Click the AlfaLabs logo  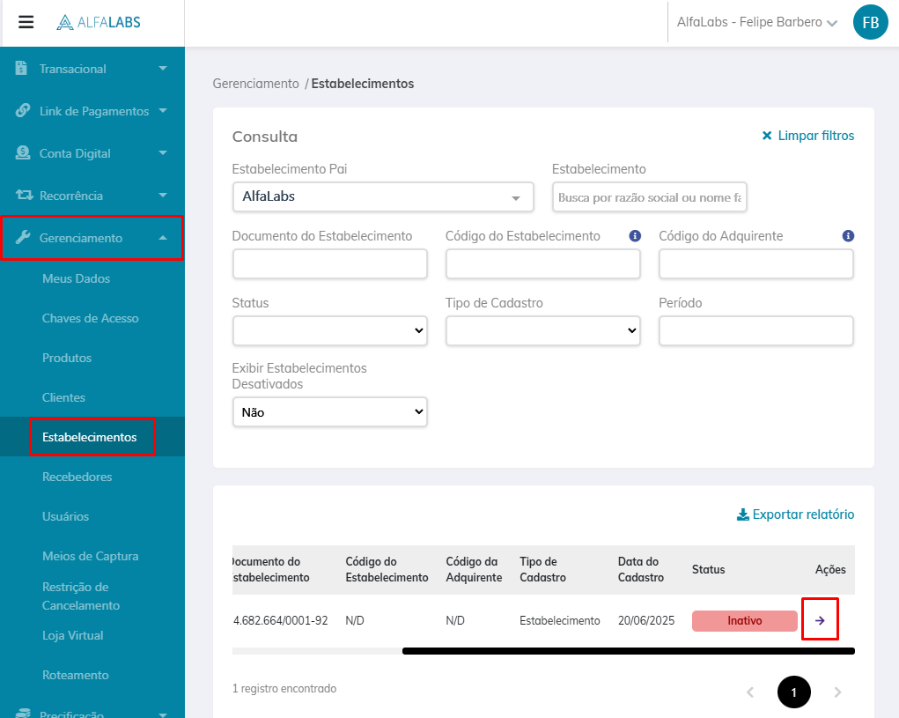click(98, 23)
